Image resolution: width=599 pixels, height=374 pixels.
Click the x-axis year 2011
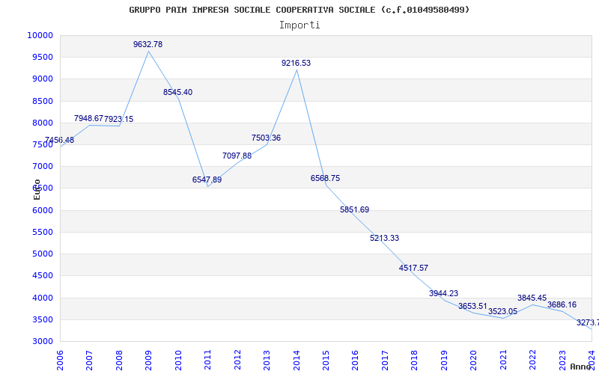[208, 360]
